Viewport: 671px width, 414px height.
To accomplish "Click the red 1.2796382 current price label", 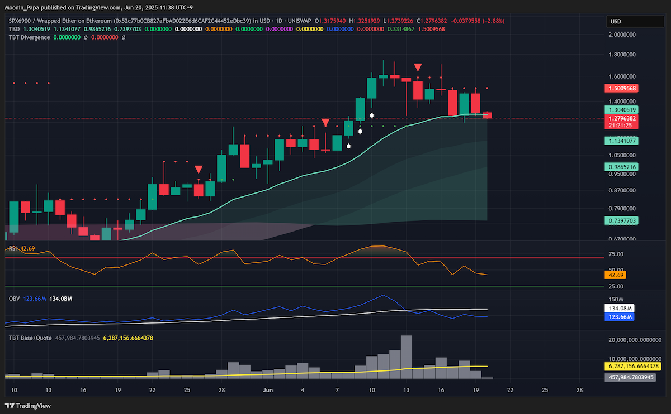I will (622, 118).
